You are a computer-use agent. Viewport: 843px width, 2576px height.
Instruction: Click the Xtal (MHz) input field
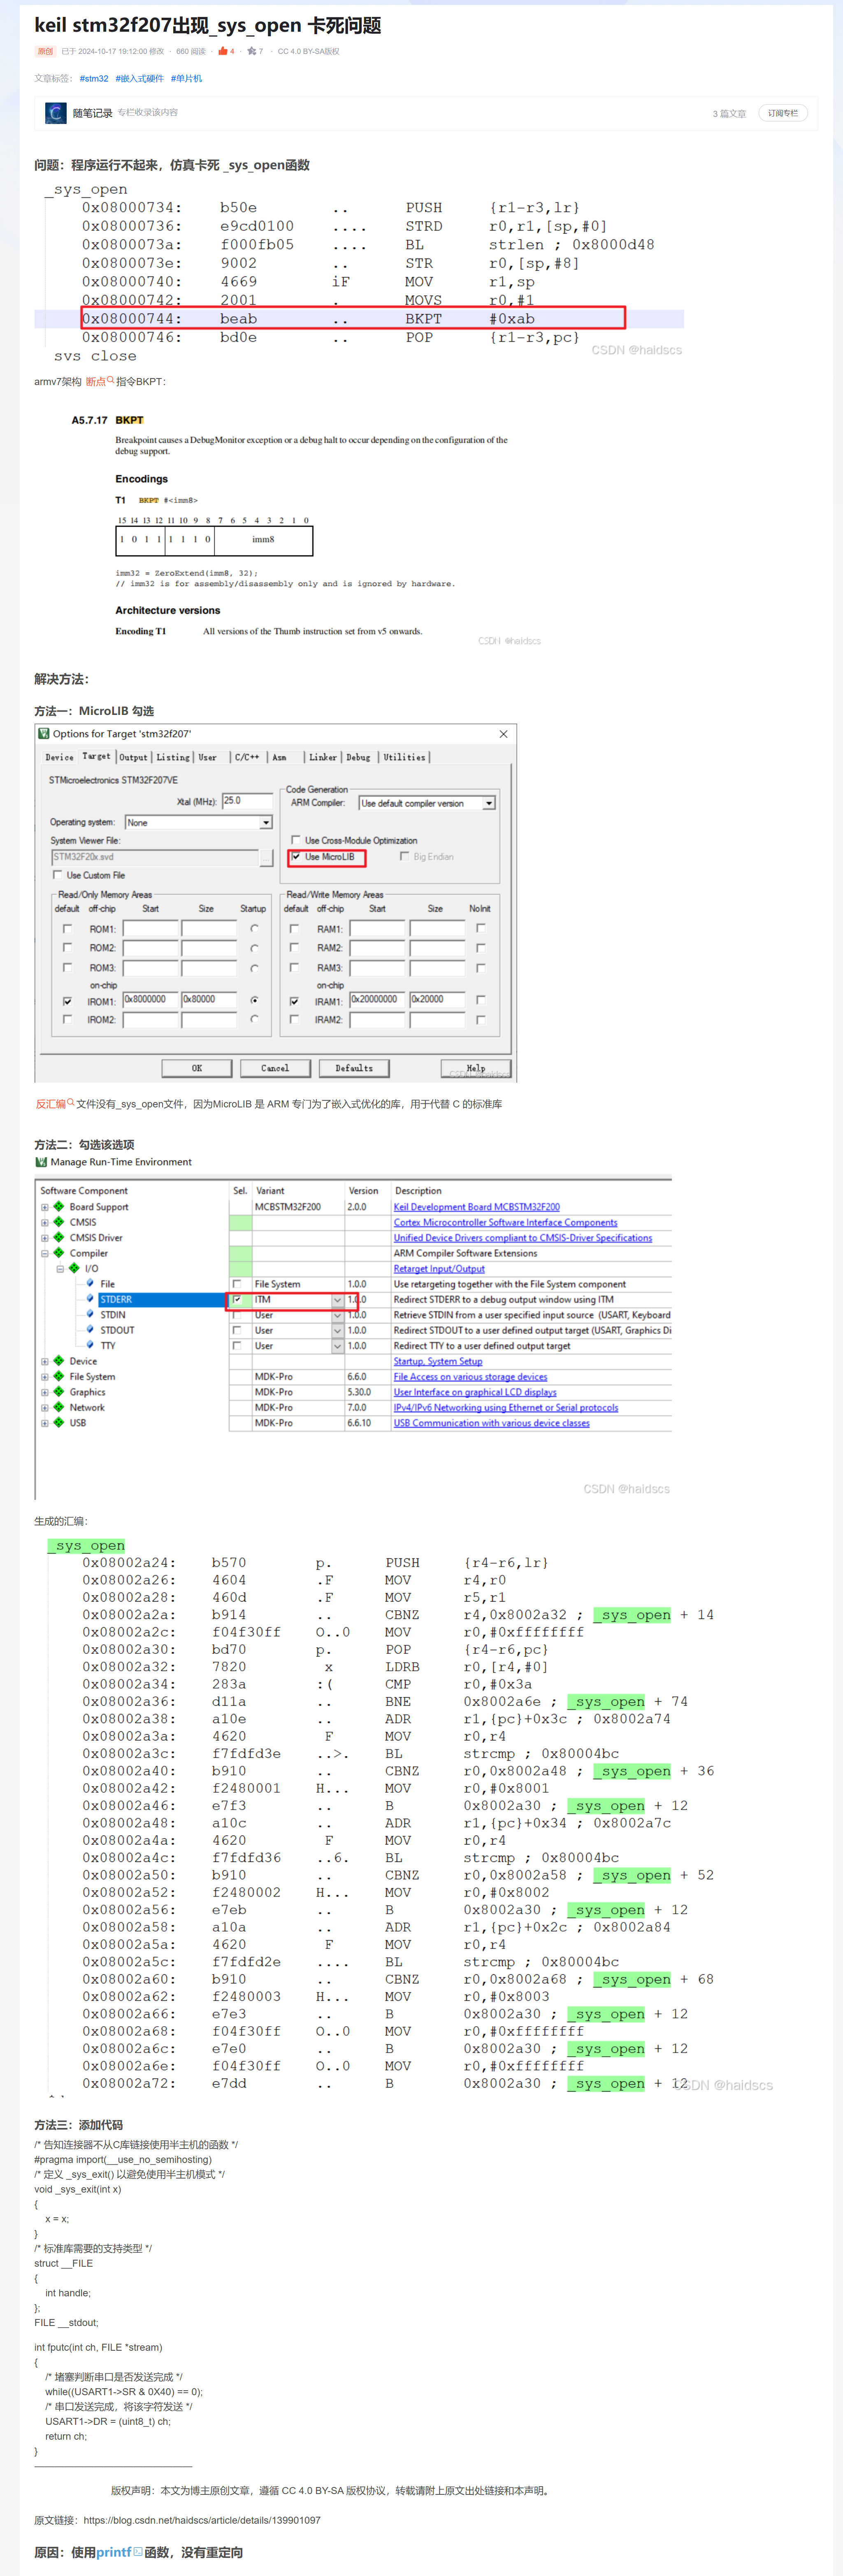pos(247,800)
